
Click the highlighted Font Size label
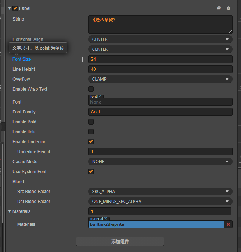tap(22, 59)
